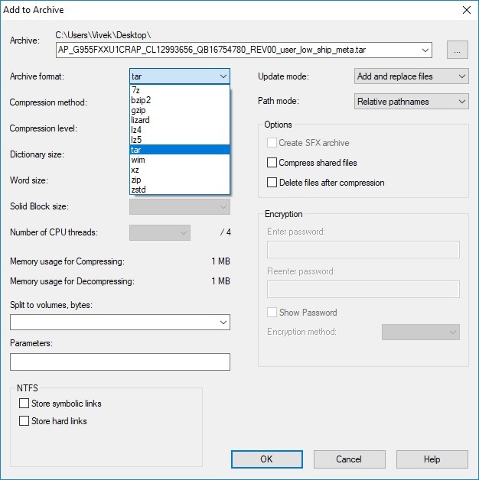Select lizard archive format

(180, 120)
